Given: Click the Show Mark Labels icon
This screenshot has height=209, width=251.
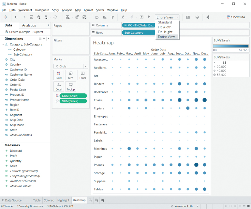Looking at the screenshot, I should 142,17.
